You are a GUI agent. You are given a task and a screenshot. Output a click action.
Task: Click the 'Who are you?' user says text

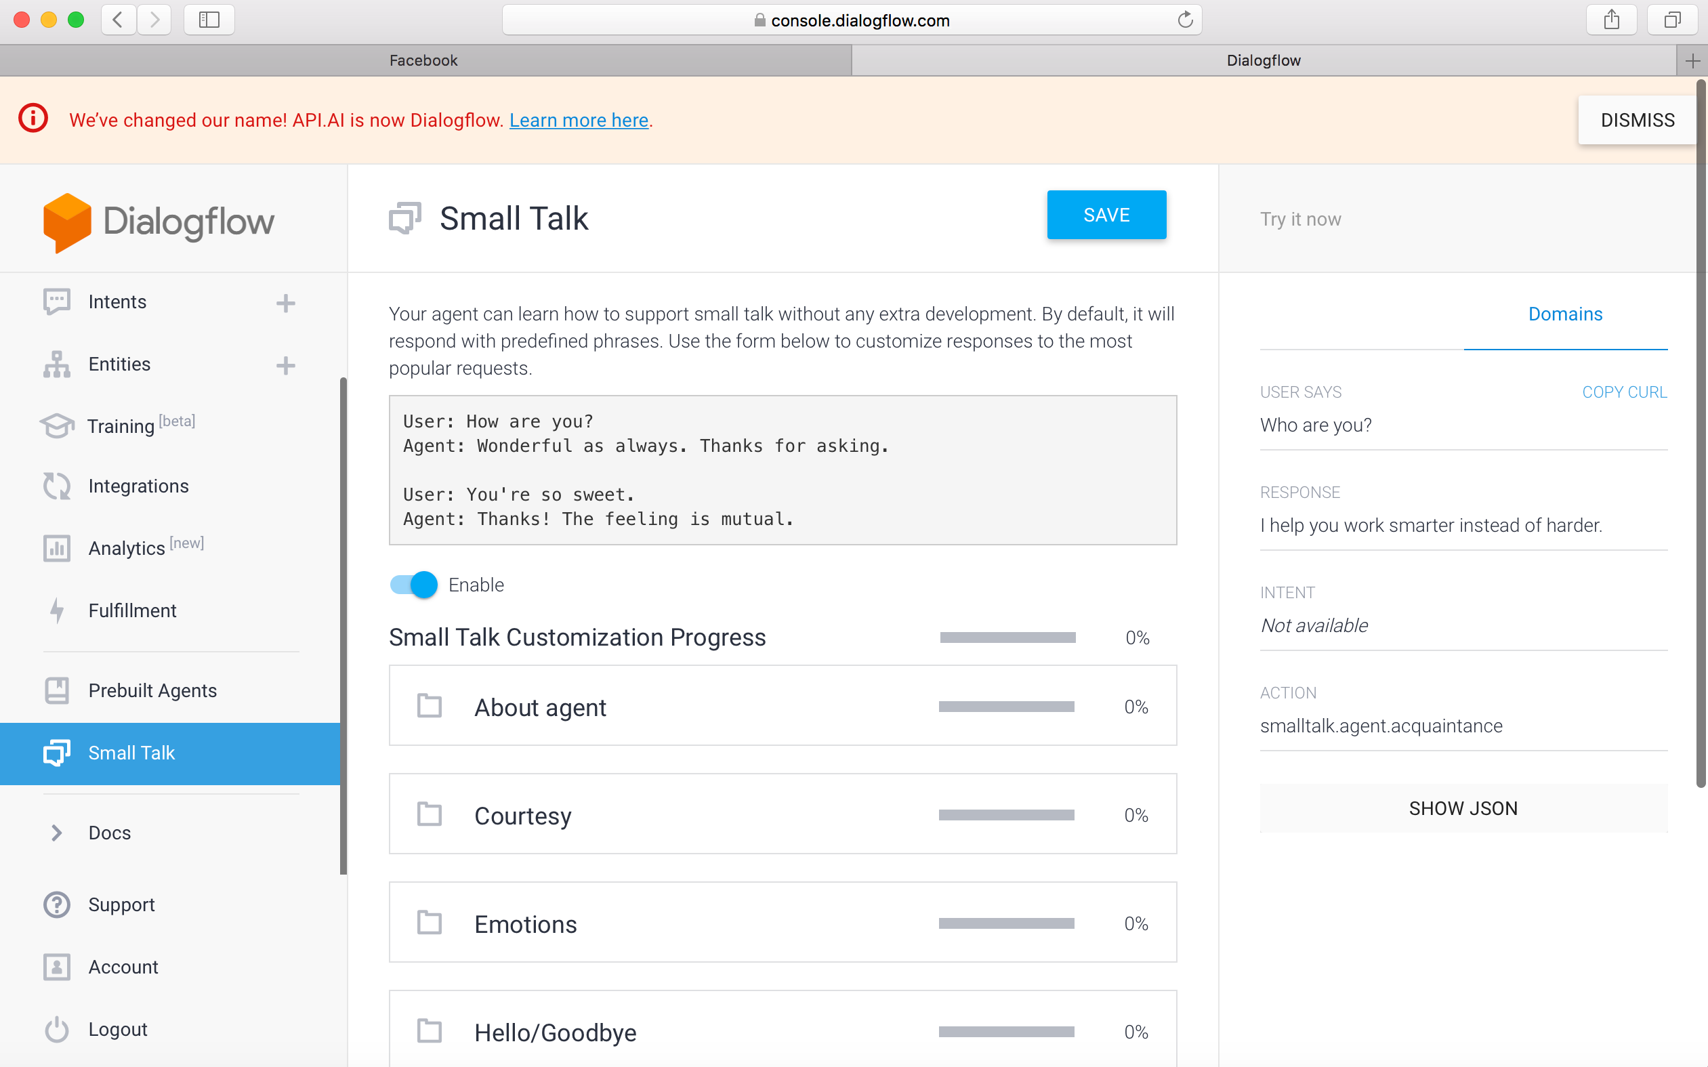(1316, 425)
